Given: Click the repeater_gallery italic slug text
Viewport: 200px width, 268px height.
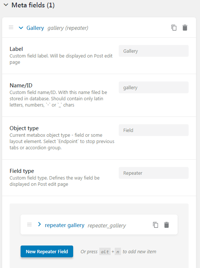Looking at the screenshot, I should coord(107,226).
